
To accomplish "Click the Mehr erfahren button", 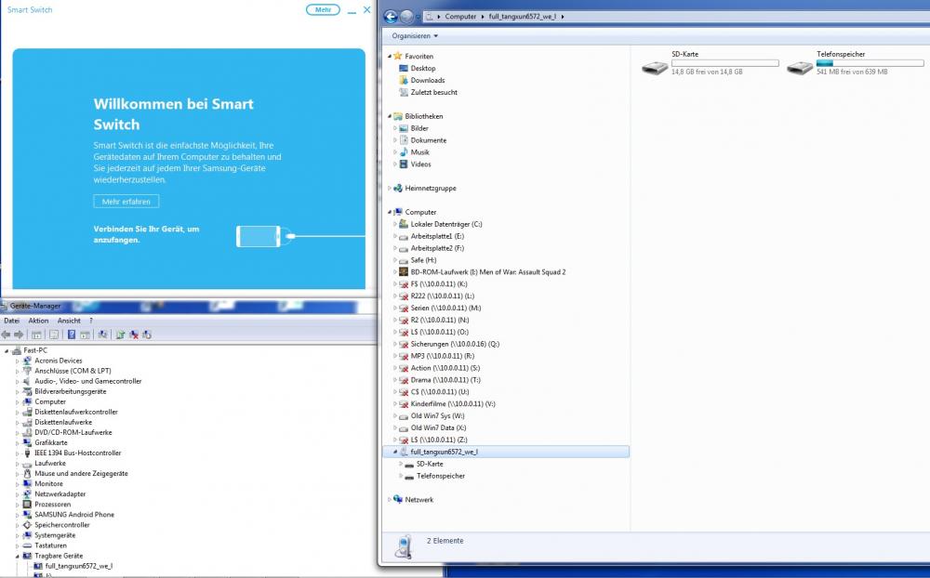I will tap(126, 202).
